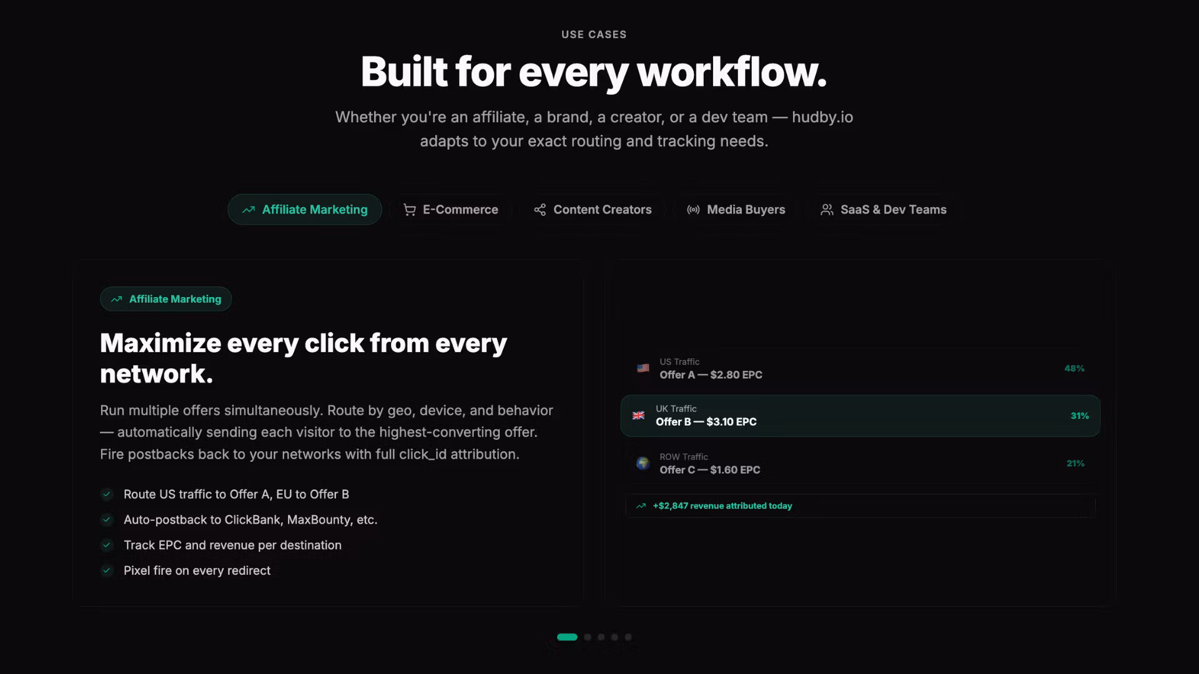
Task: Click the Affiliate Marketing badge in card
Action: click(165, 299)
